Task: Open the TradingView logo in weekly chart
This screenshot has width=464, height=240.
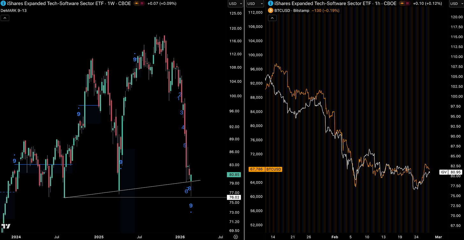Action: click(5, 226)
